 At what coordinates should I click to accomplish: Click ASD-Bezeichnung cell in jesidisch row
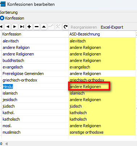click(x=102, y=100)
